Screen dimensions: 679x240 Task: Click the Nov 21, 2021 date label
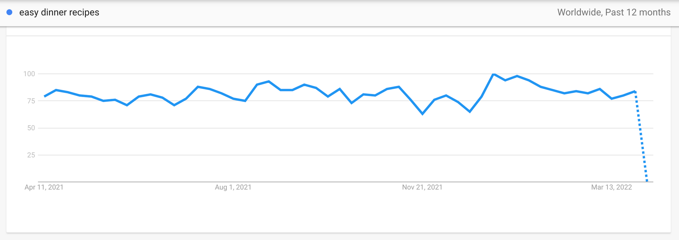(x=422, y=187)
